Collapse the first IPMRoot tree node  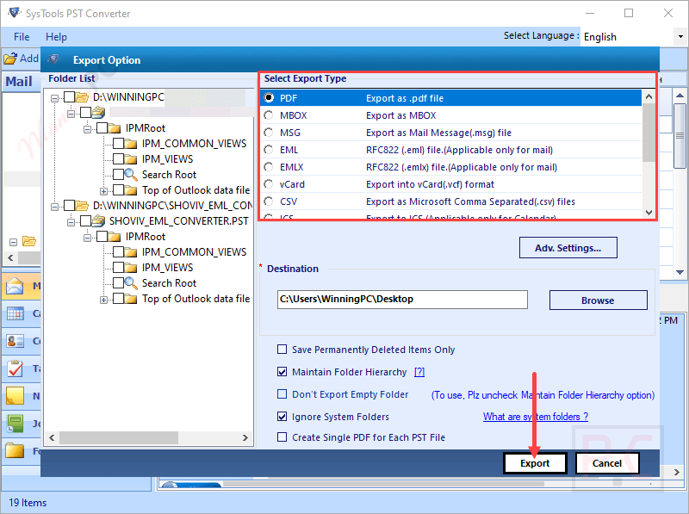88,129
